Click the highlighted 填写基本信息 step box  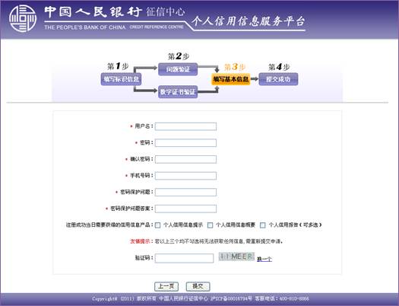point(231,79)
